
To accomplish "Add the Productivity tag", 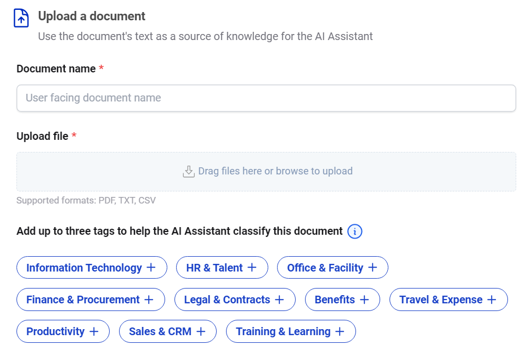I will 63,331.
